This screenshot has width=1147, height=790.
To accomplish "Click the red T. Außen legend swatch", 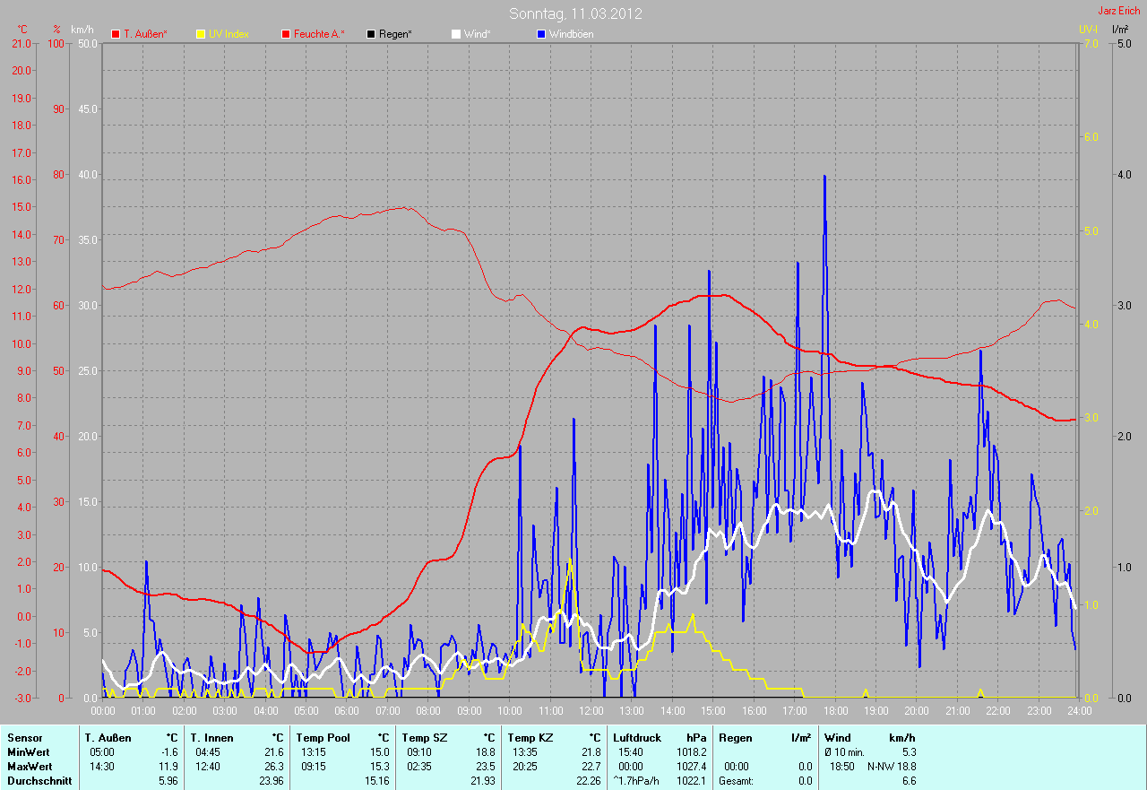I will (116, 34).
